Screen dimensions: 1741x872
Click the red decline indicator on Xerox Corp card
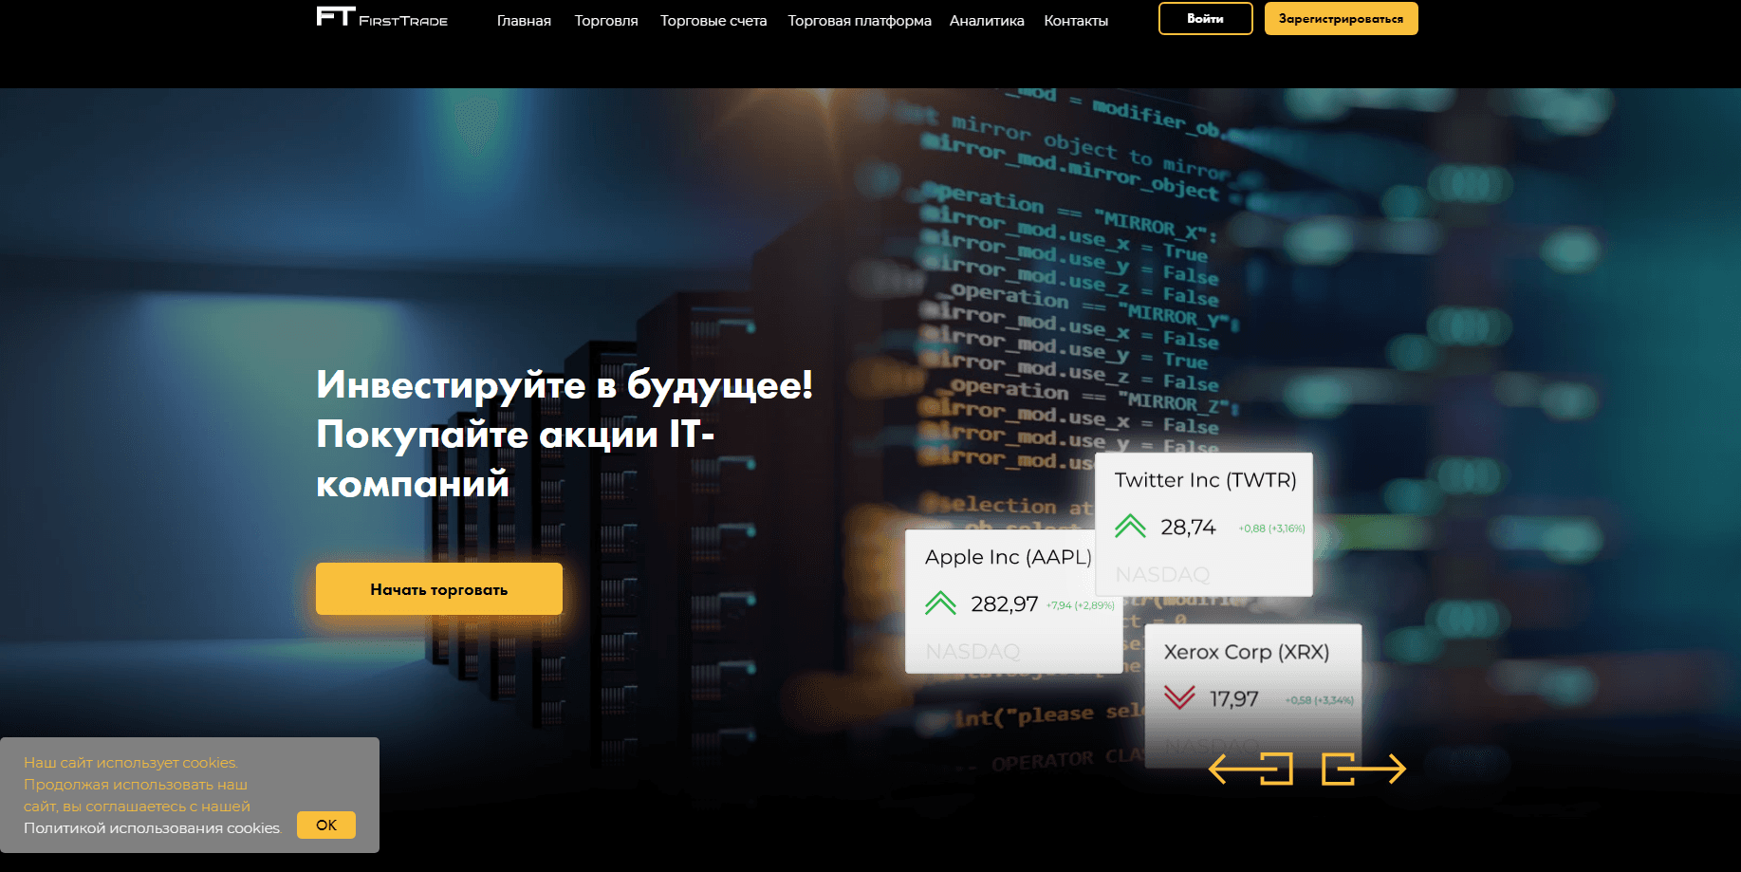(x=1179, y=697)
